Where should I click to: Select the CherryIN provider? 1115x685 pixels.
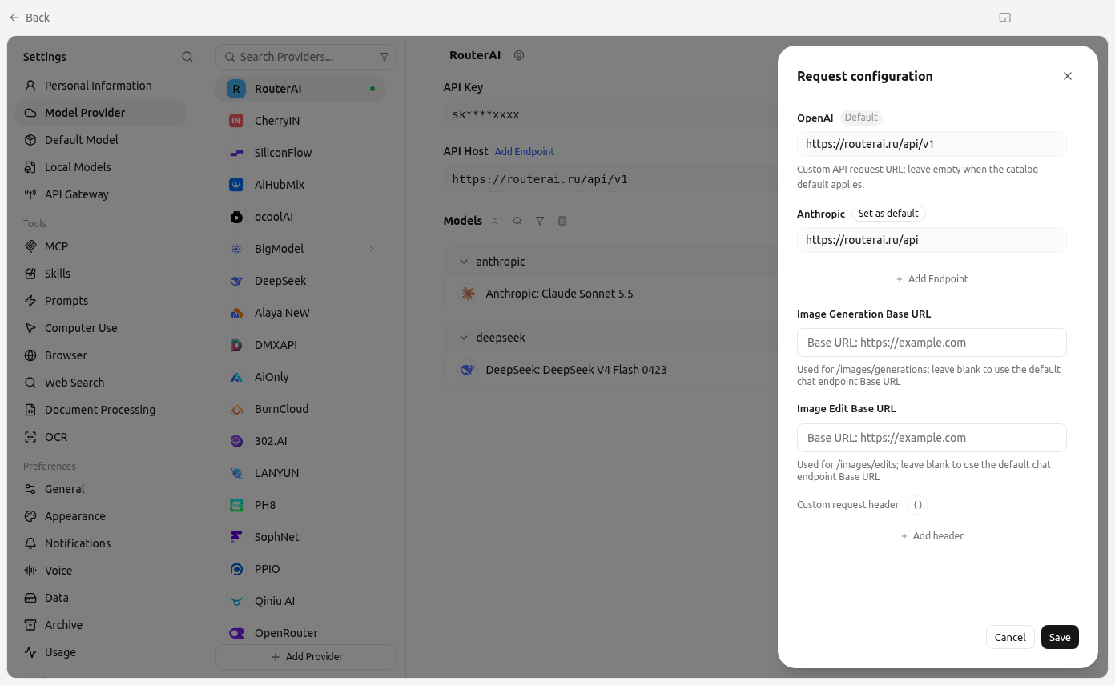[x=300, y=121]
